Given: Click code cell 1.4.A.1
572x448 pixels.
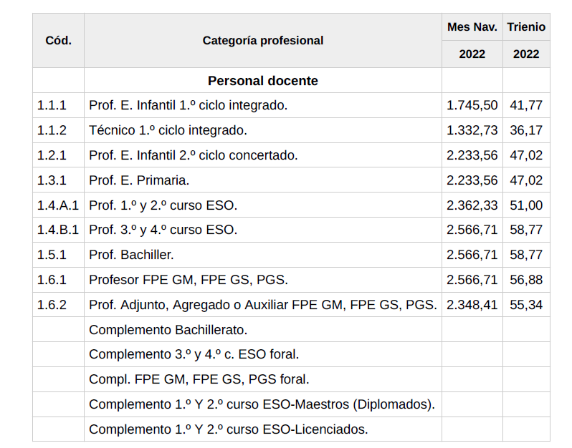Looking at the screenshot, I should 58,205.
